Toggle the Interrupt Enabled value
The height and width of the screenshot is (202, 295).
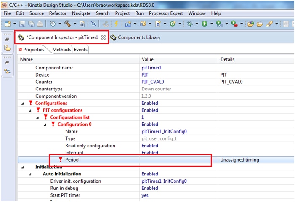tap(150, 153)
